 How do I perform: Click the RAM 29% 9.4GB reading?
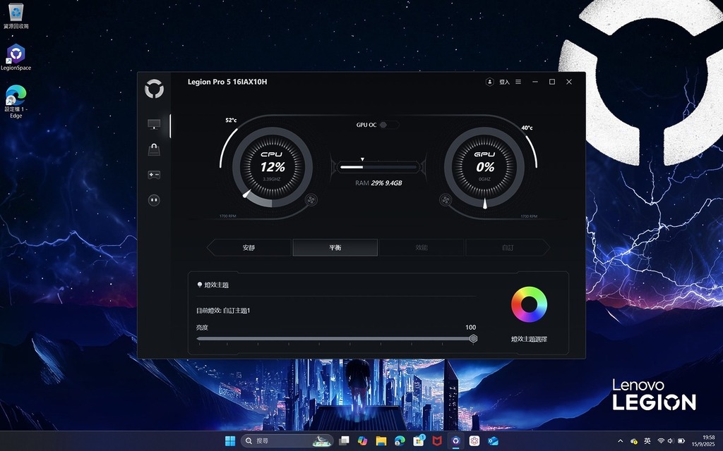pos(378,183)
